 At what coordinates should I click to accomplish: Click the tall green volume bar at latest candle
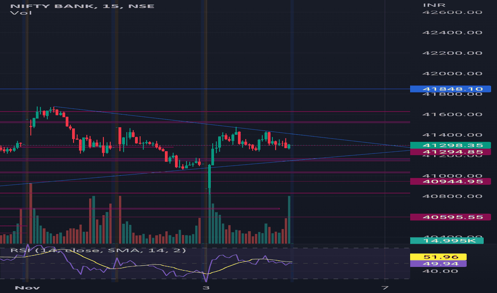coord(289,220)
